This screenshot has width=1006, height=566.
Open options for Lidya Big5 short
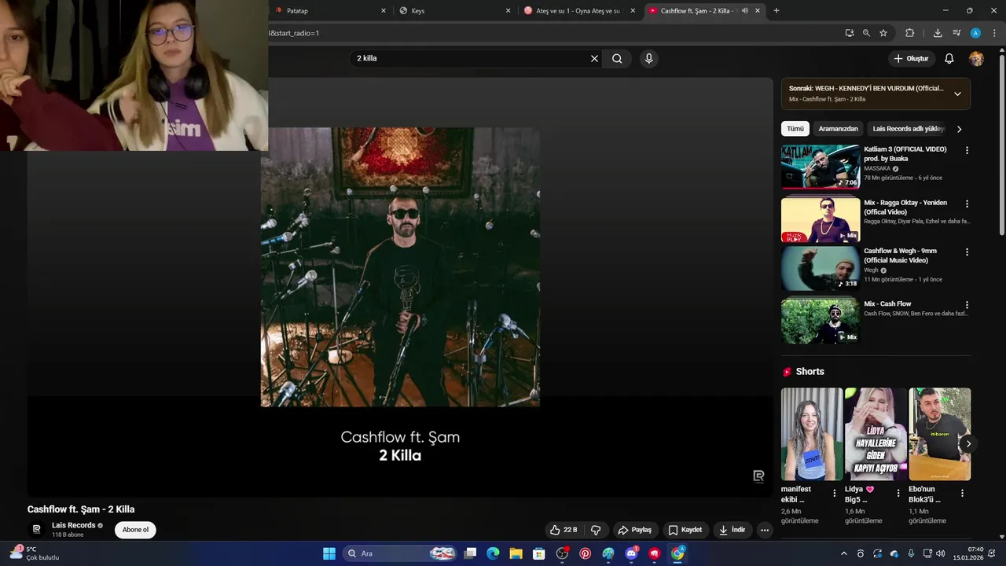coord(898,494)
